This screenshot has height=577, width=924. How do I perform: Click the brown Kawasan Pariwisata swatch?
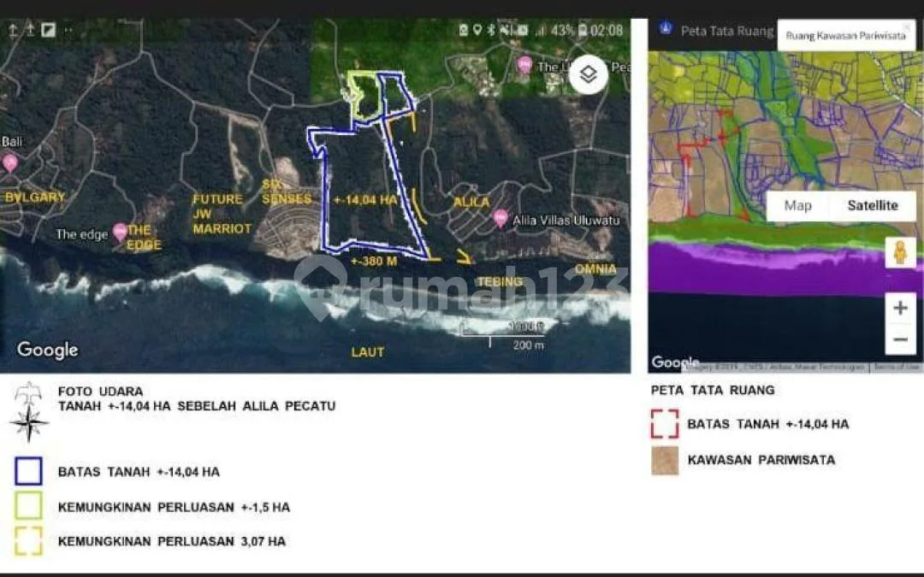(x=665, y=461)
